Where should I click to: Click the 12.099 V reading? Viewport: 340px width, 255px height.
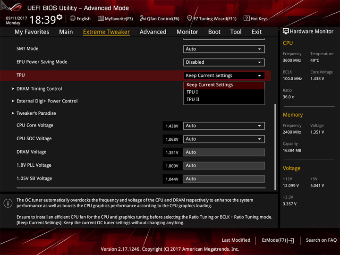[291, 186]
